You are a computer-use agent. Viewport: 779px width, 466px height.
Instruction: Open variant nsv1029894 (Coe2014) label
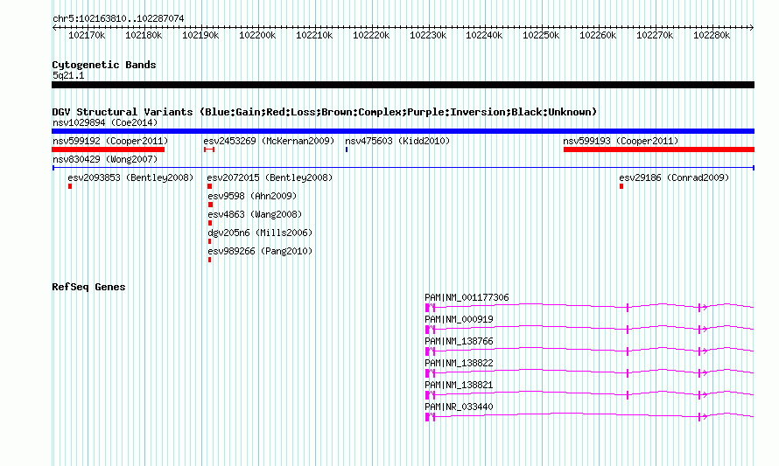point(105,122)
